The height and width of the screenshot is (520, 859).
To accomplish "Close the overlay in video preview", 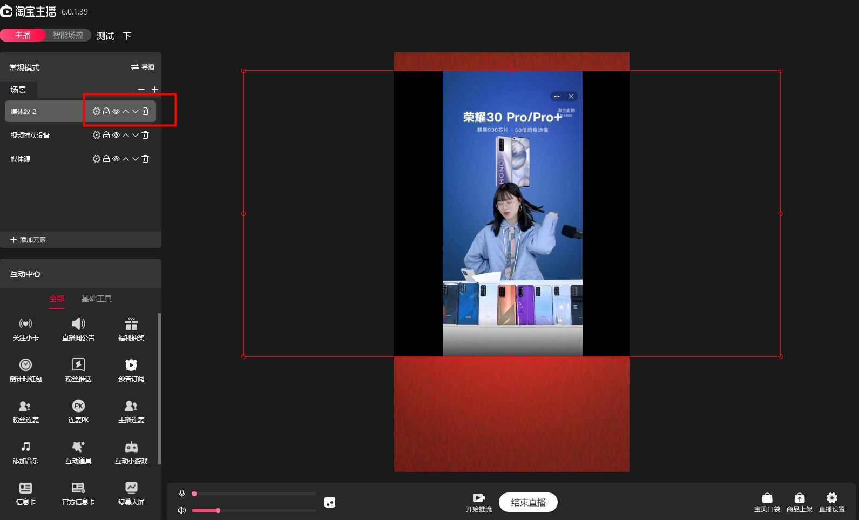I will tap(571, 96).
